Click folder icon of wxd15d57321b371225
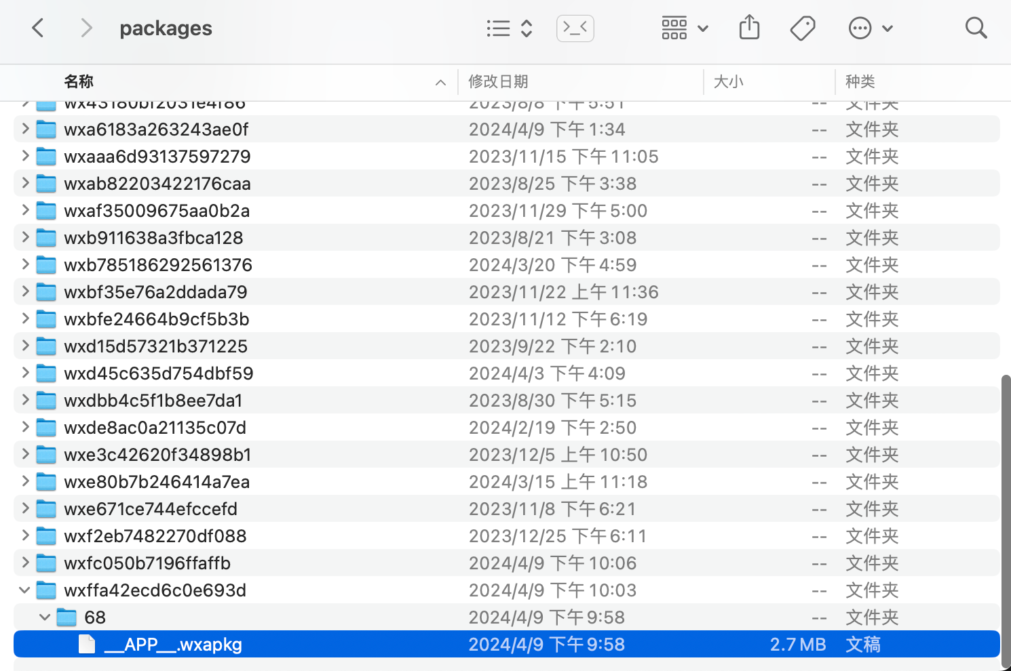 coord(46,346)
